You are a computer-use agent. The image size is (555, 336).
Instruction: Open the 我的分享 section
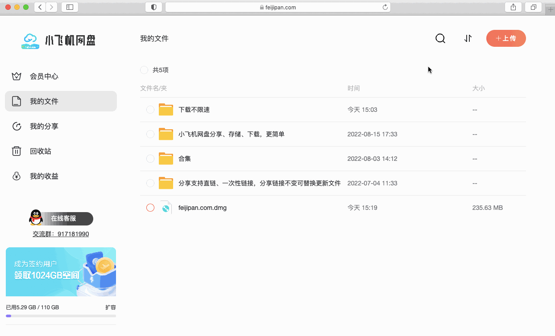click(45, 126)
